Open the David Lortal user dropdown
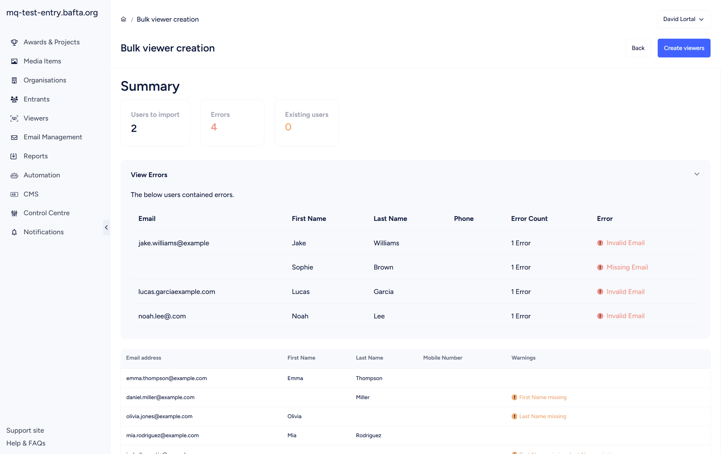721x454 pixels. pyautogui.click(x=683, y=19)
